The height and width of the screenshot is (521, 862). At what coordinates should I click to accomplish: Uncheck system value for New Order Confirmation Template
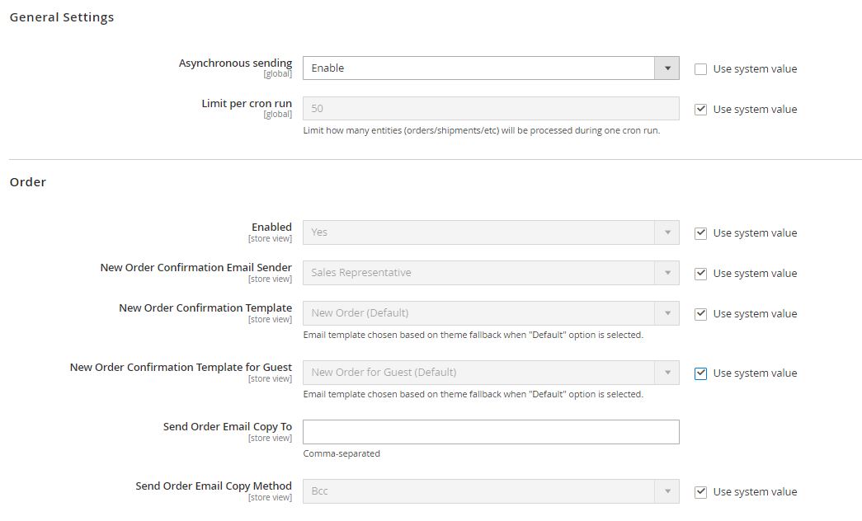[700, 313]
